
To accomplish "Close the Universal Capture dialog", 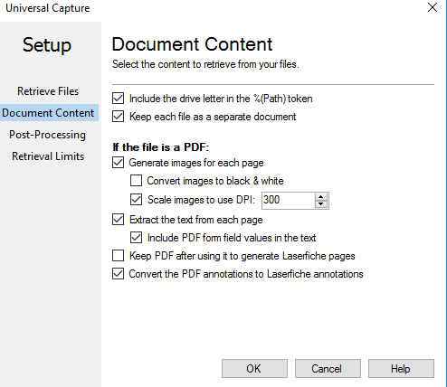I will click(433, 7).
